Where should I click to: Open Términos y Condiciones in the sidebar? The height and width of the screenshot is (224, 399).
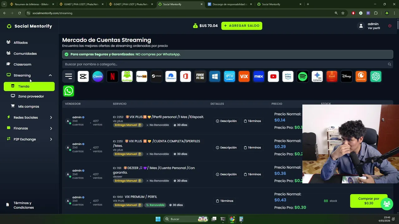(x=24, y=205)
